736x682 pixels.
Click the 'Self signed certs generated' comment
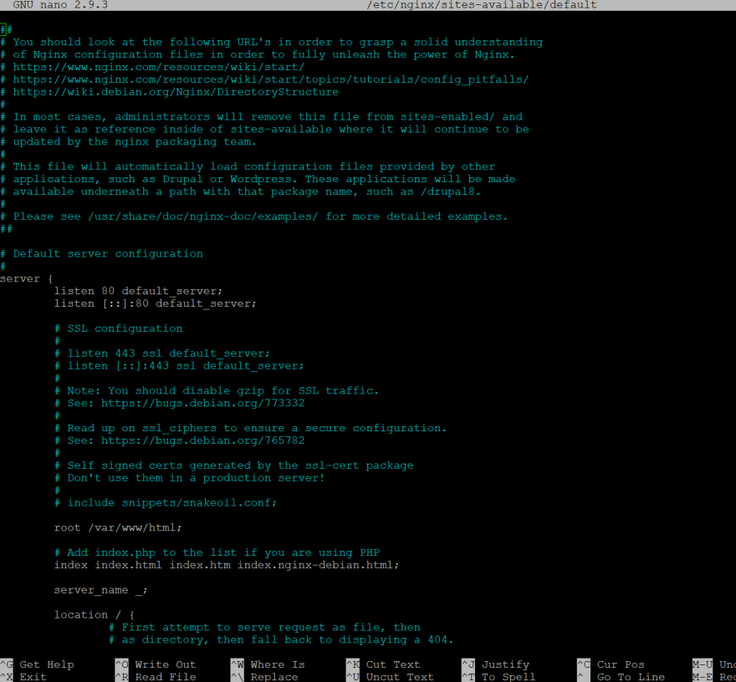pos(233,466)
